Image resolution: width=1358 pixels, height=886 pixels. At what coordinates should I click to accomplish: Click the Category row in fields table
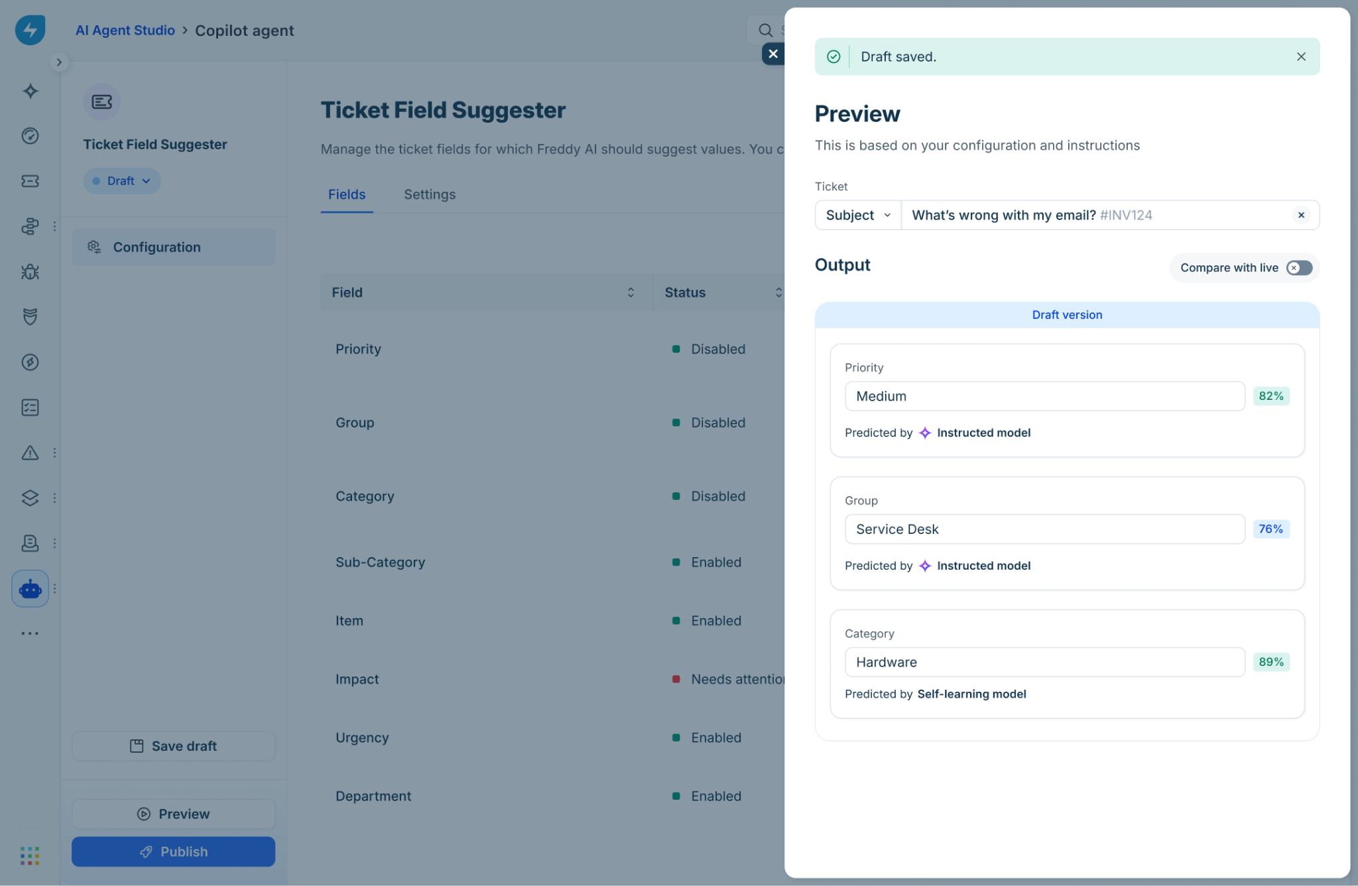point(553,496)
